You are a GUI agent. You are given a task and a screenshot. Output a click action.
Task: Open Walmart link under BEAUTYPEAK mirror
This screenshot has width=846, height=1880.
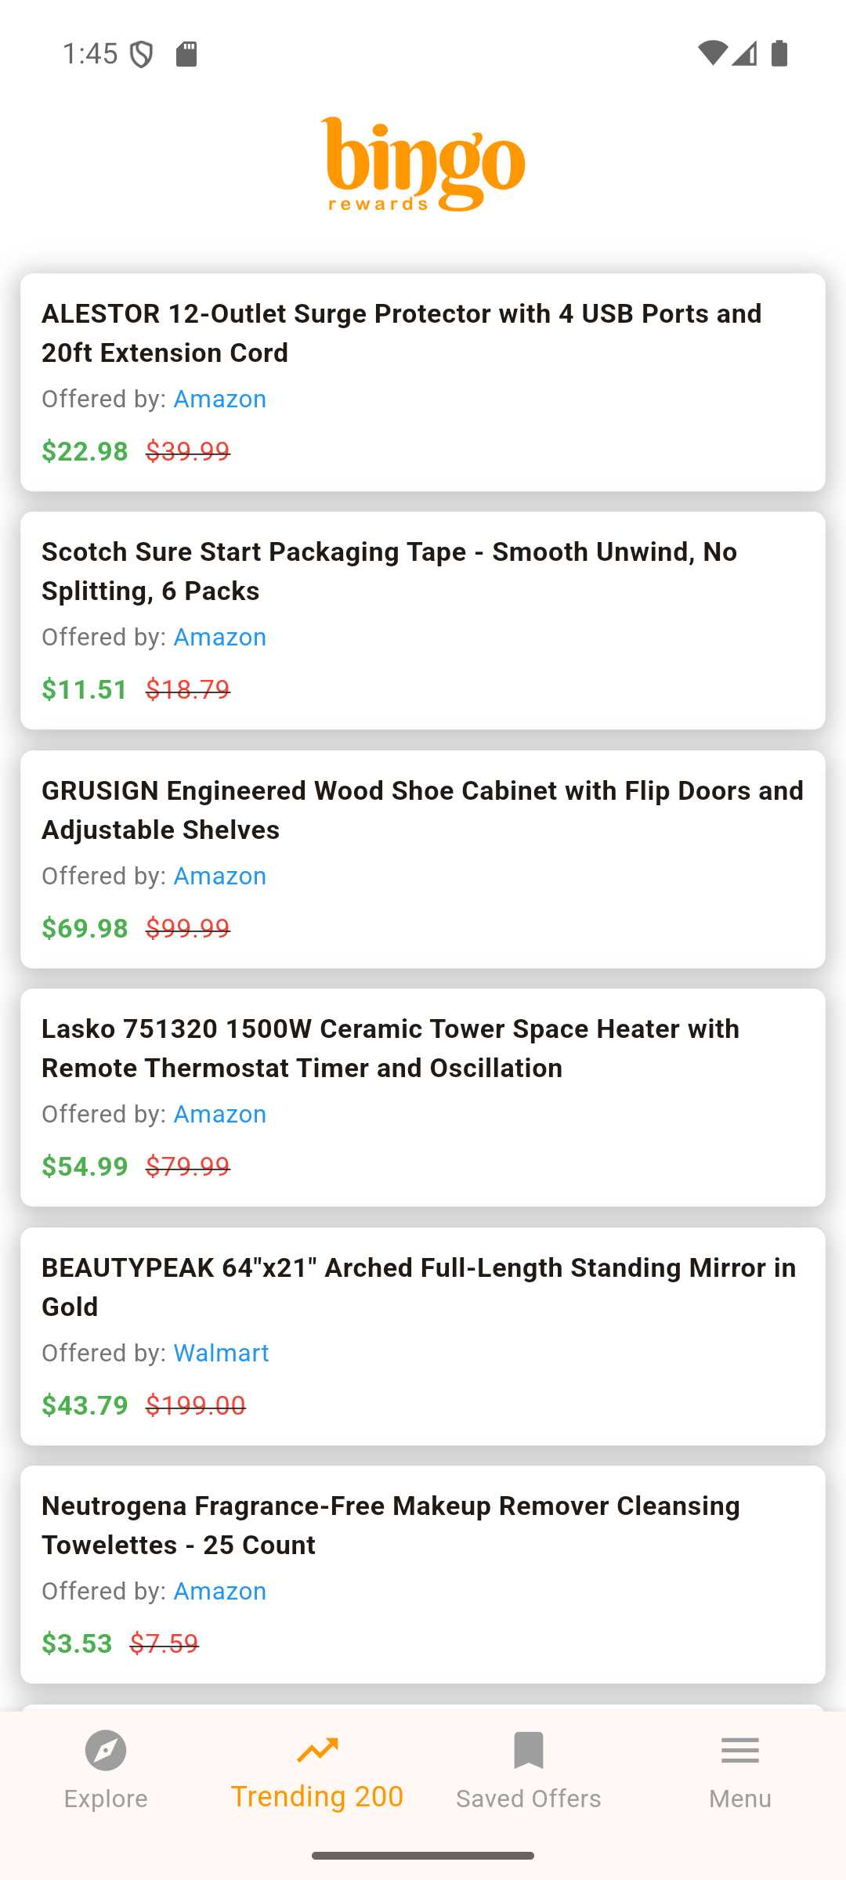221,1353
